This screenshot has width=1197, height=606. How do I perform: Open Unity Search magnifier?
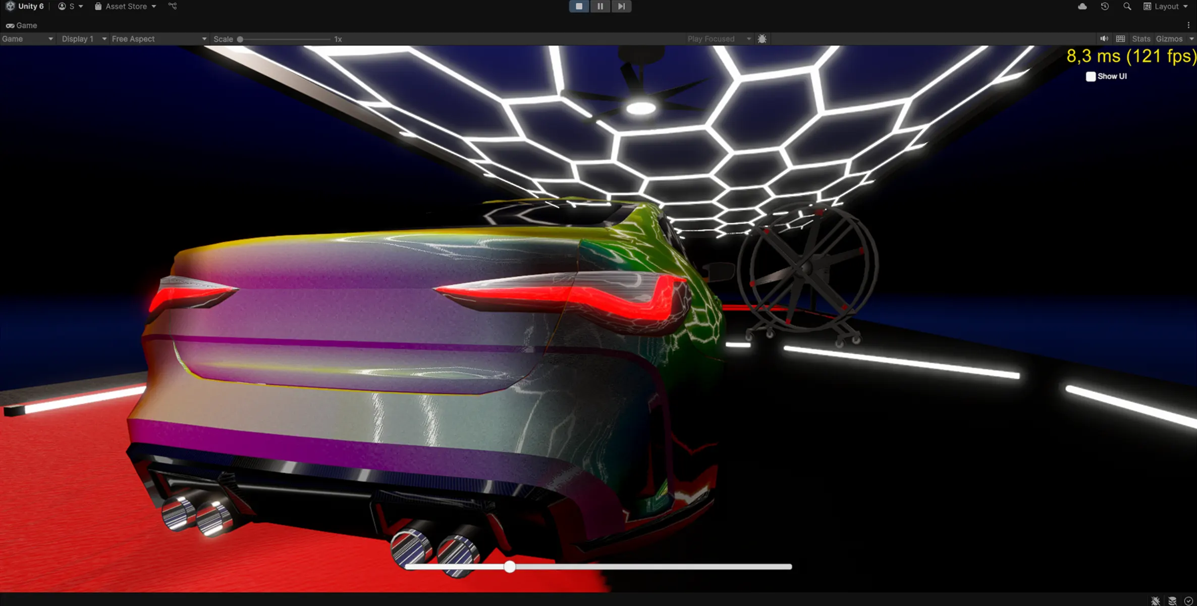pyautogui.click(x=1127, y=6)
